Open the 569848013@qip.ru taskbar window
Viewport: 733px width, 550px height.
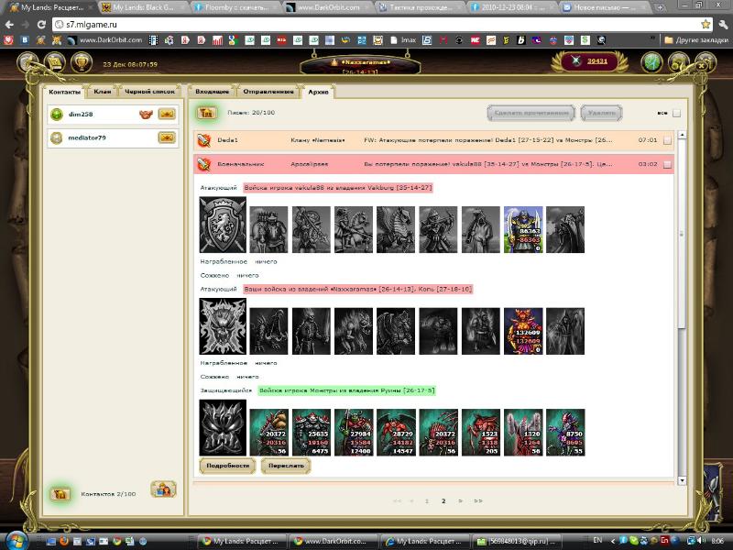click(x=515, y=541)
